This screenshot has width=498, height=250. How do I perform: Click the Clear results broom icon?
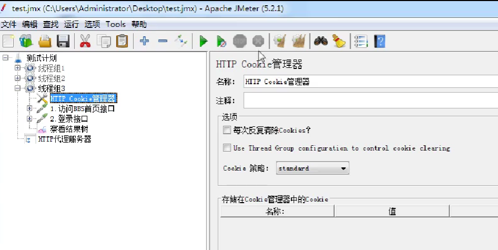(280, 41)
